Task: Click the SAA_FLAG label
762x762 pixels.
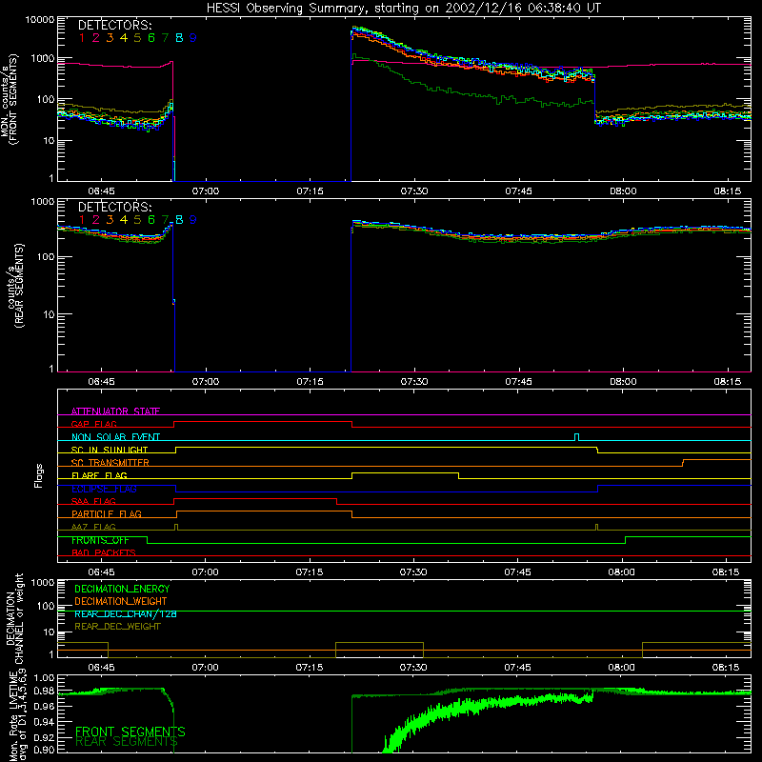Action: [x=93, y=501]
